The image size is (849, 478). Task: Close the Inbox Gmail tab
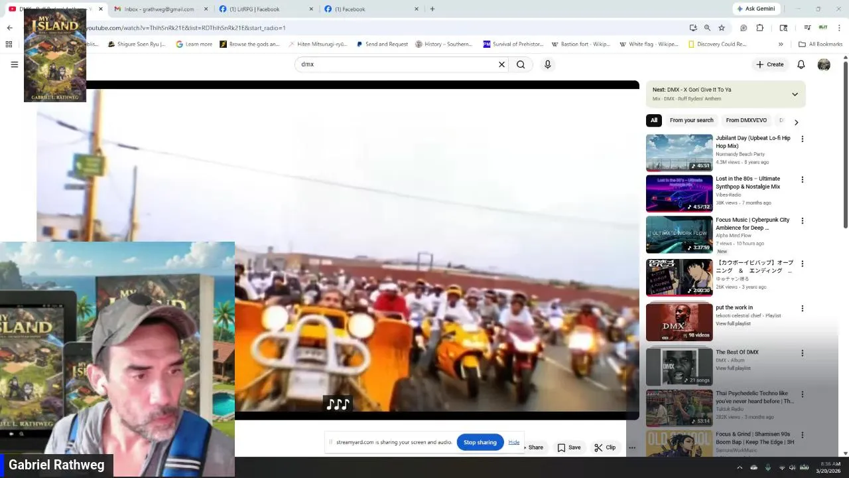206,9
